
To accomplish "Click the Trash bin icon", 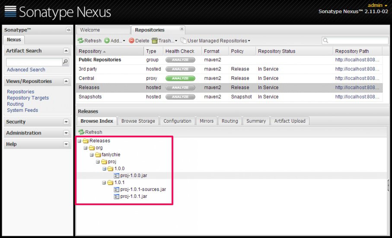I will tap(155, 41).
